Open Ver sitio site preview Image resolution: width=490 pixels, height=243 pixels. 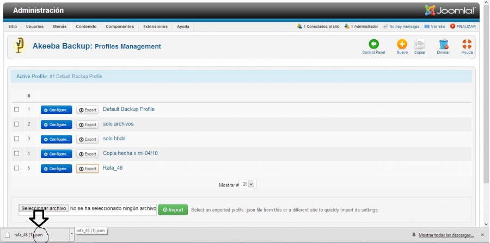(x=434, y=27)
